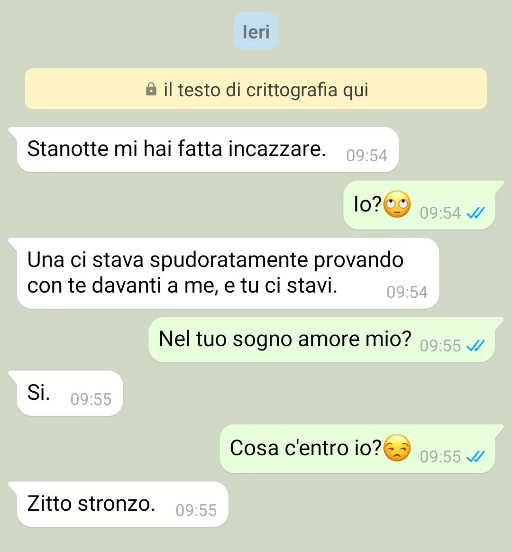Click the eye-roll emoji after 'Io?'
Image resolution: width=512 pixels, height=552 pixels.
click(397, 204)
